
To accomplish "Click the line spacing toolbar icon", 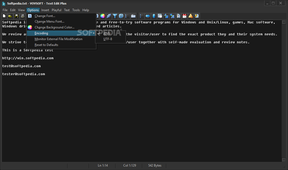I will click(142, 16).
